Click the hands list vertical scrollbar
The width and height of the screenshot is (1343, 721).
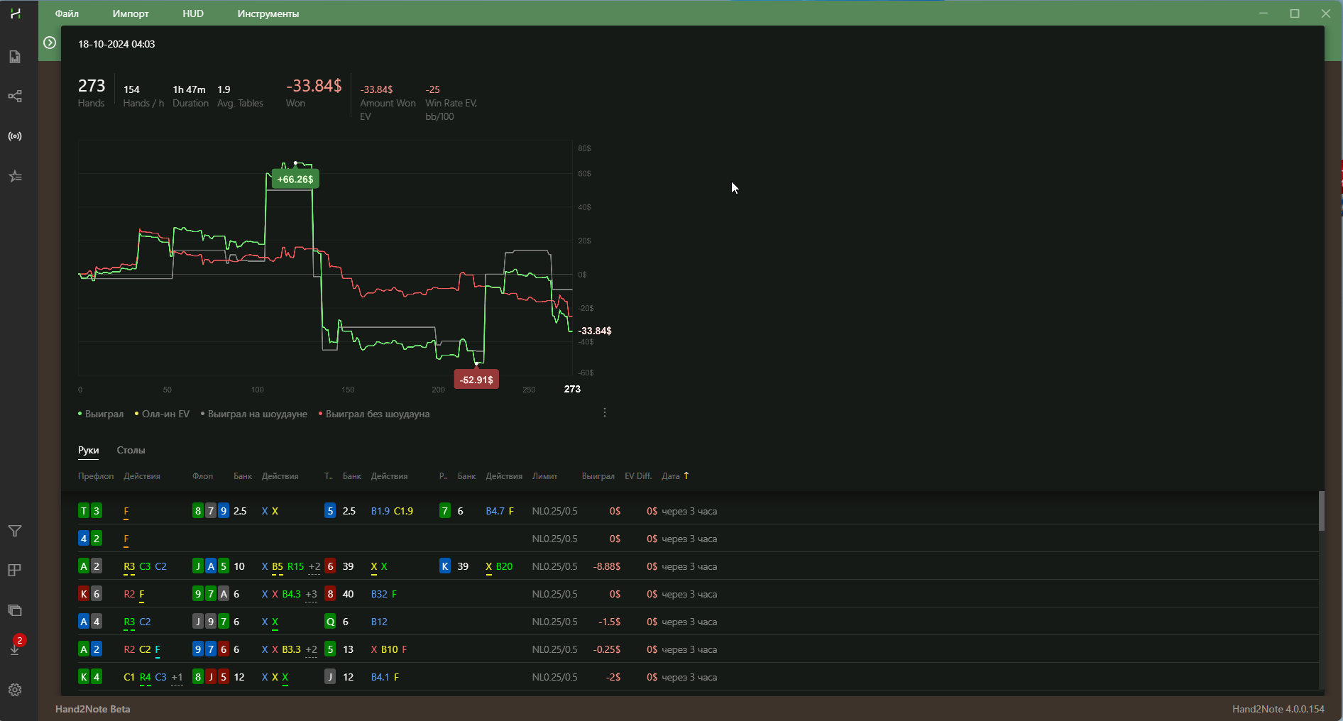1322,511
